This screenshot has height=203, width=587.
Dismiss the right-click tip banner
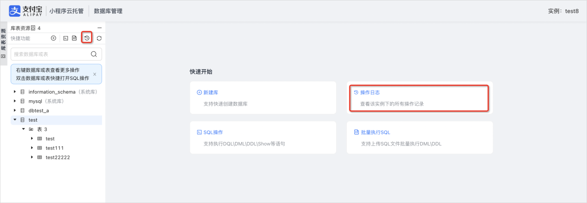click(x=95, y=74)
